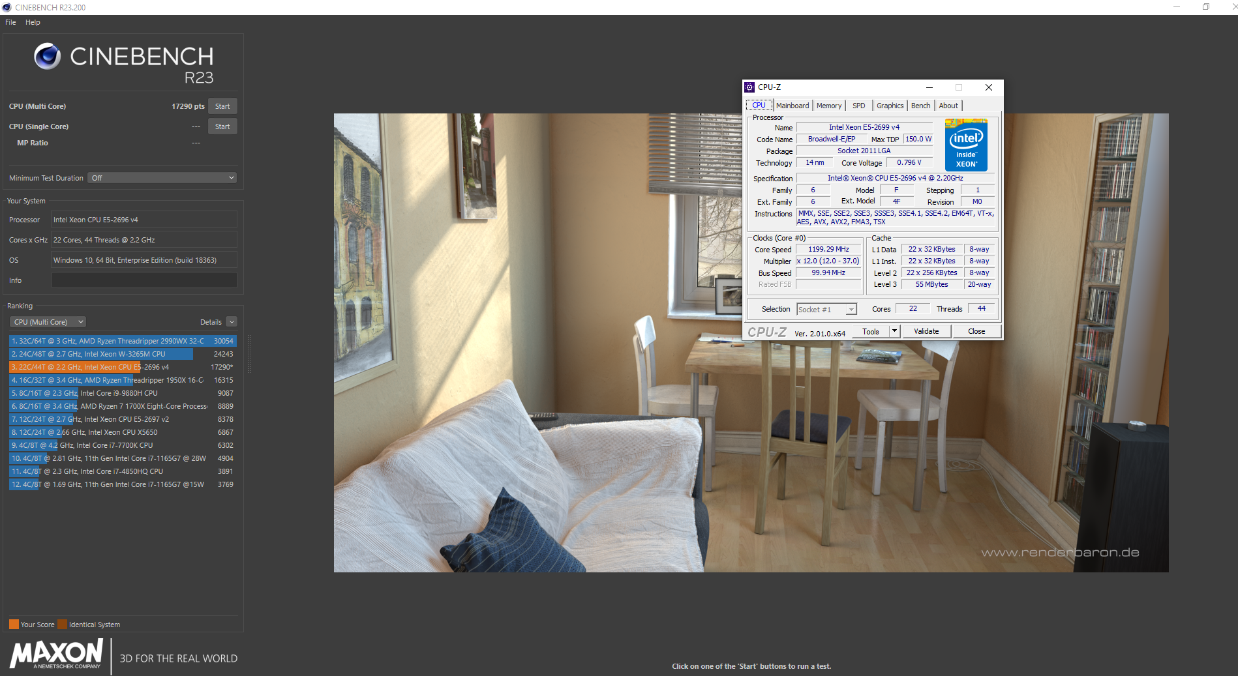This screenshot has width=1238, height=676.
Task: Select ranking row 6 AMD Ryzen 7 1700X
Action: [123, 406]
